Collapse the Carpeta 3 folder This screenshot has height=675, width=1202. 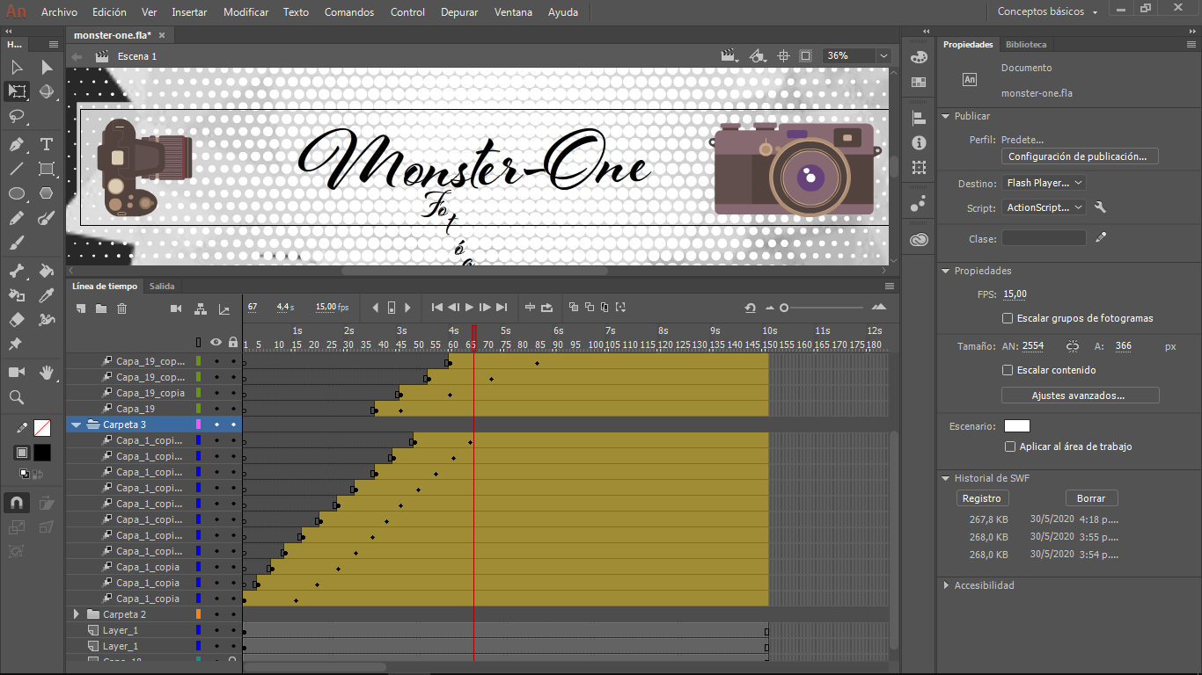pyautogui.click(x=76, y=425)
